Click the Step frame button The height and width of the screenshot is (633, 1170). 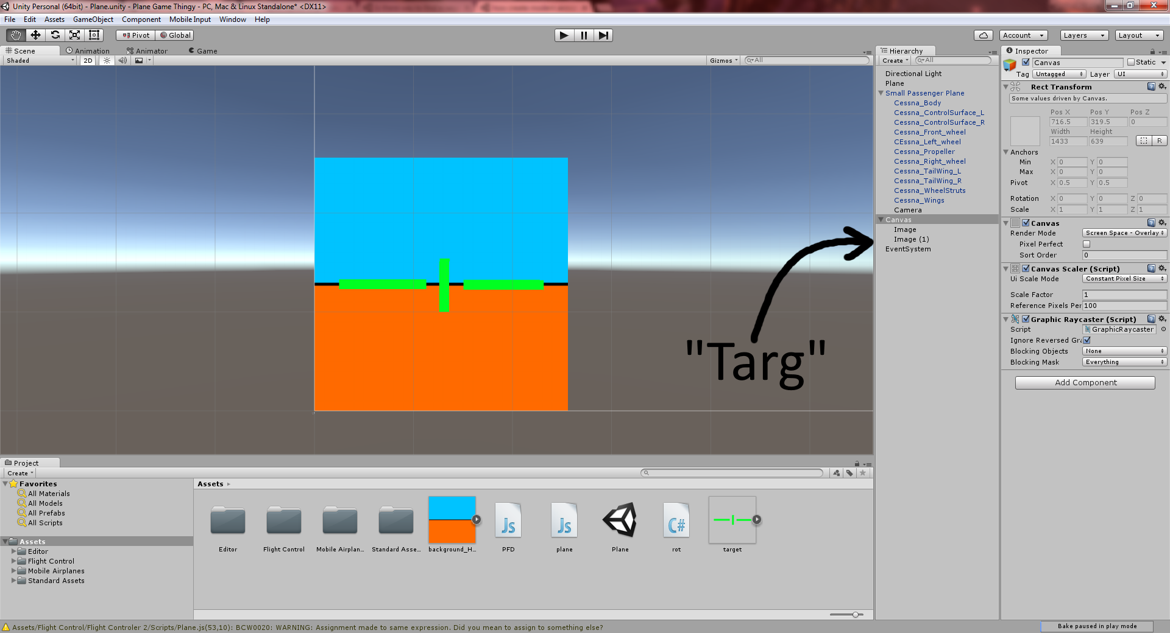coord(603,35)
